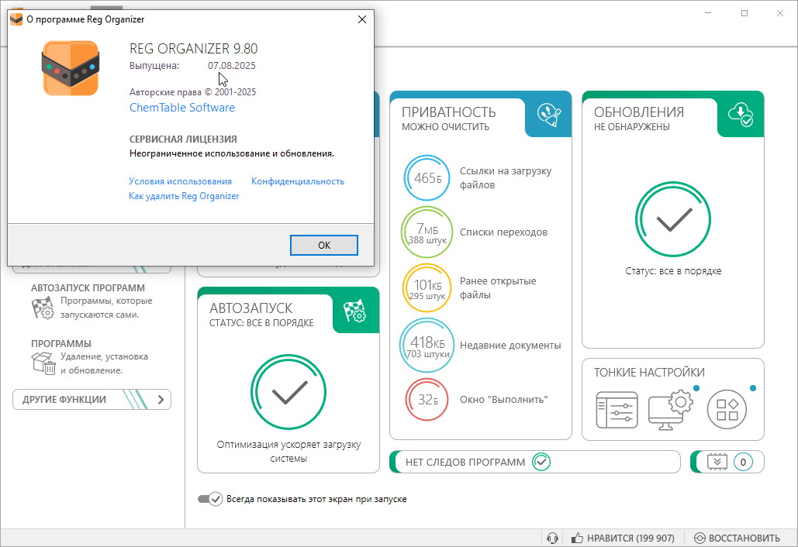Viewport: 798px width, 547px height.
Task: Open monitor with gear tweaks icon
Action: click(671, 409)
